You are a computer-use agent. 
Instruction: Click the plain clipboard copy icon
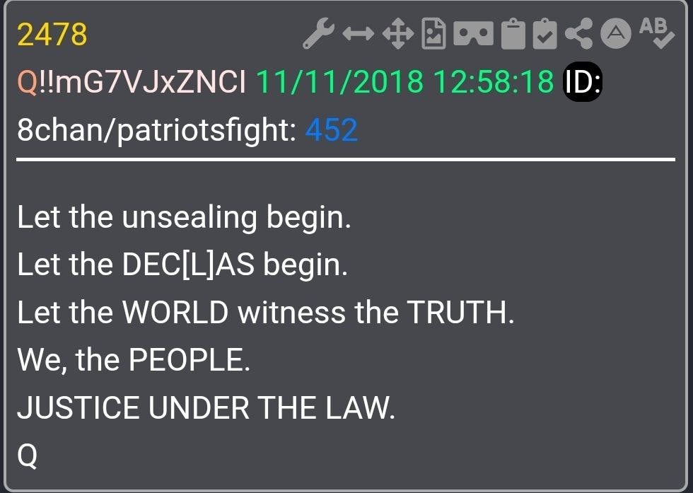[513, 34]
